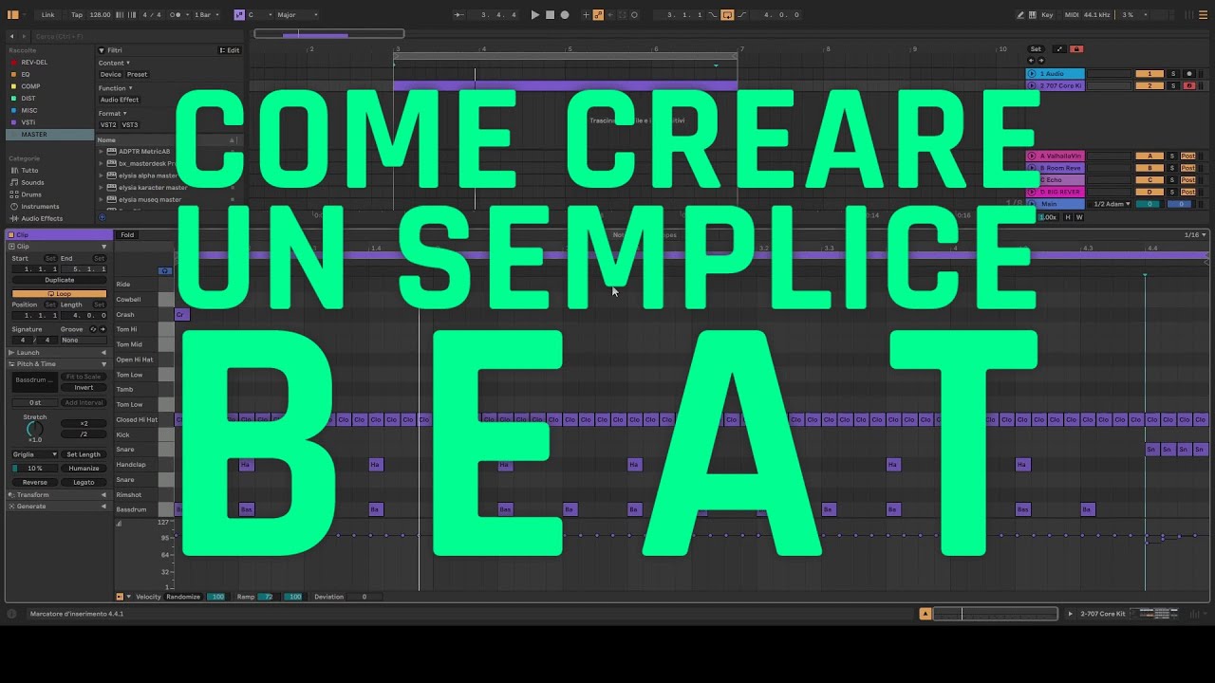
Task: Toggle Key map mode
Action: pyautogui.click(x=1048, y=15)
